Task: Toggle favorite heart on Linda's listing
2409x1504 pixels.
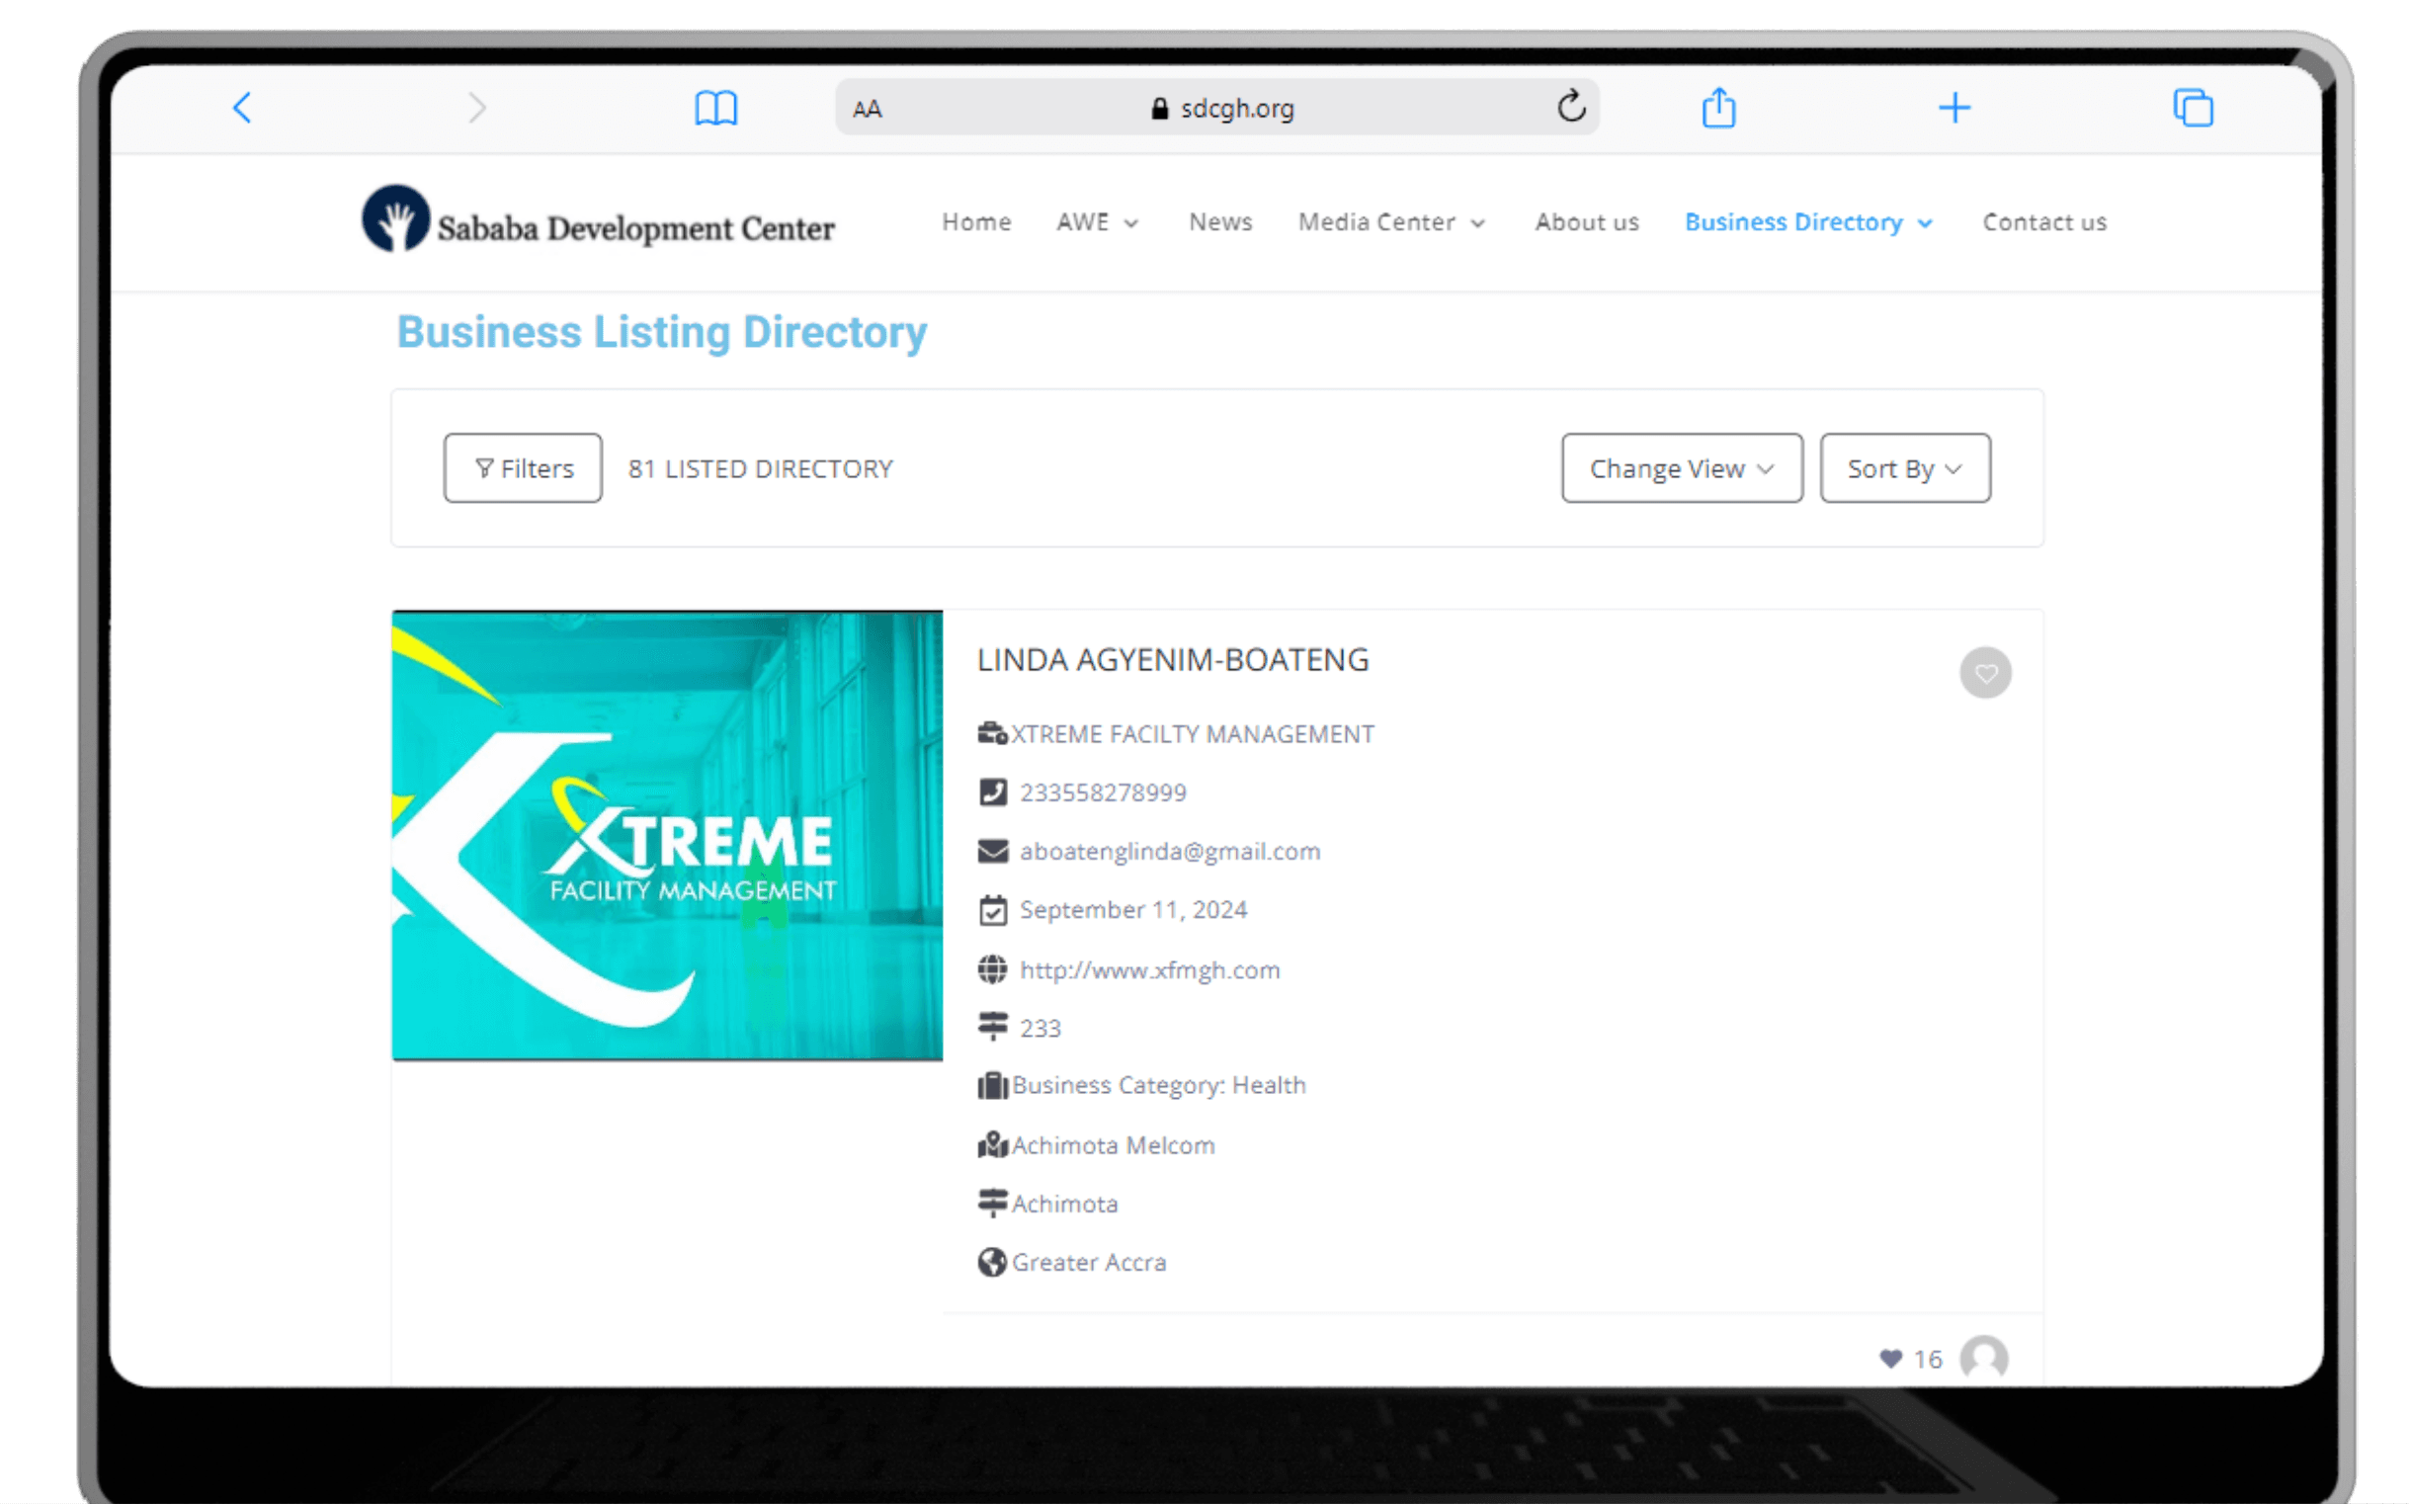Action: (x=1985, y=673)
